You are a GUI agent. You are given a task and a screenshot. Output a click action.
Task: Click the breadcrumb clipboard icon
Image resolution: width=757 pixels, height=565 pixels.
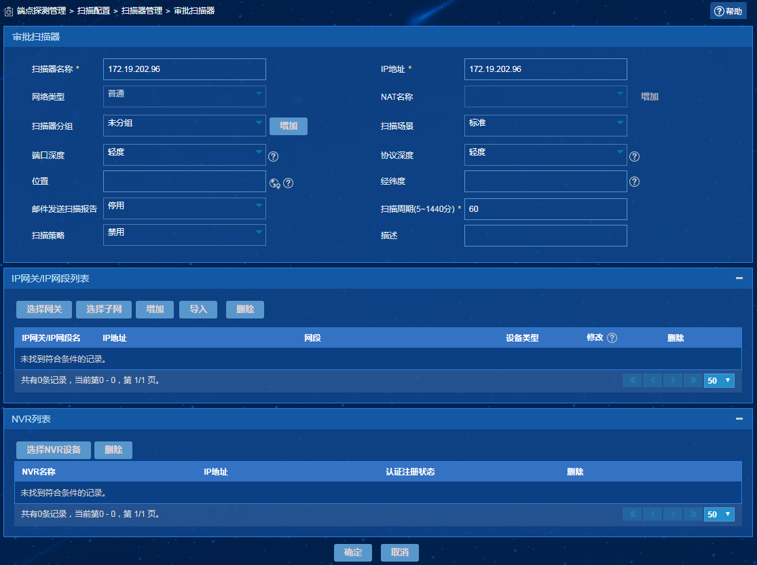9,11
